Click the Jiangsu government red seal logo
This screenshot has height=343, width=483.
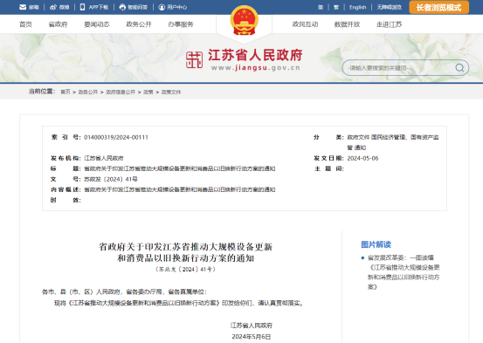click(x=194, y=59)
